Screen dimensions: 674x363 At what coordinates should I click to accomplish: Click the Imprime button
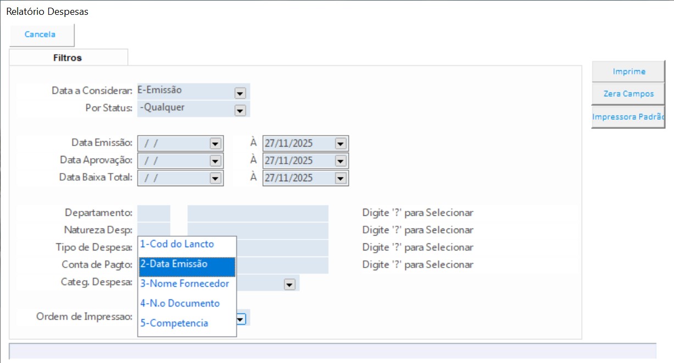click(x=628, y=71)
